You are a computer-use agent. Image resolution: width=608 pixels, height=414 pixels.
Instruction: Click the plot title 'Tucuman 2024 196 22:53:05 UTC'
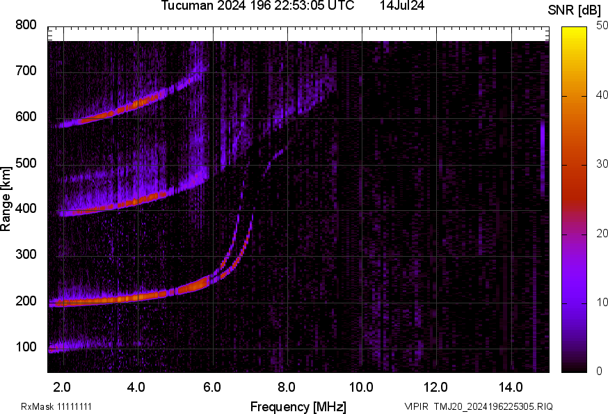point(257,6)
